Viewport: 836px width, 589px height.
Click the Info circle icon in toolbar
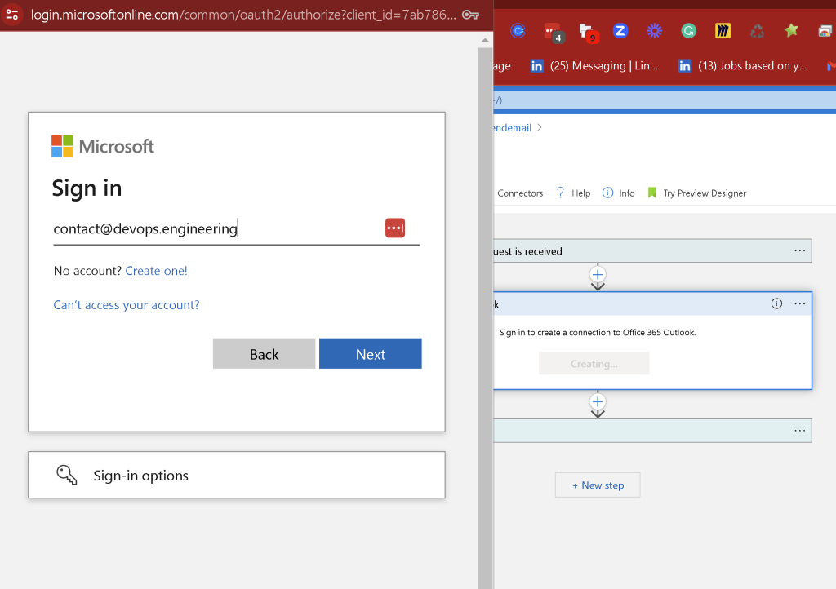click(607, 193)
